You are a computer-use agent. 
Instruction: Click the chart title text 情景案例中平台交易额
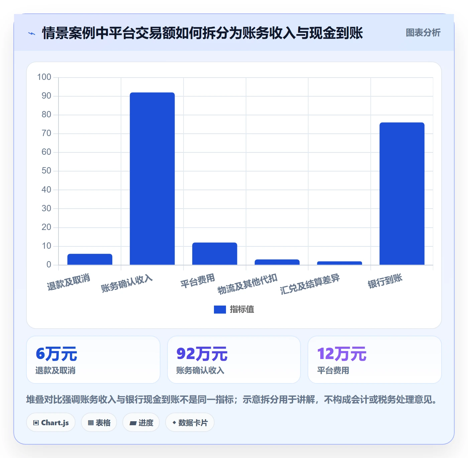pos(109,33)
